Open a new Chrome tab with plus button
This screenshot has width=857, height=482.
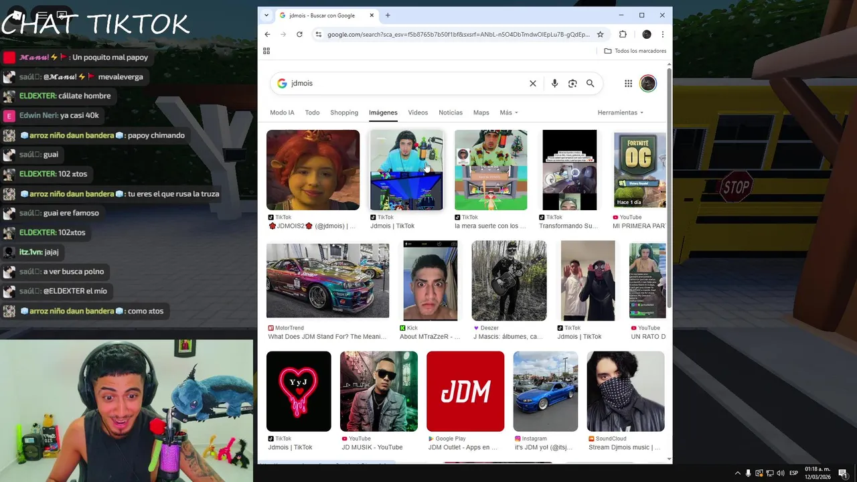point(388,15)
